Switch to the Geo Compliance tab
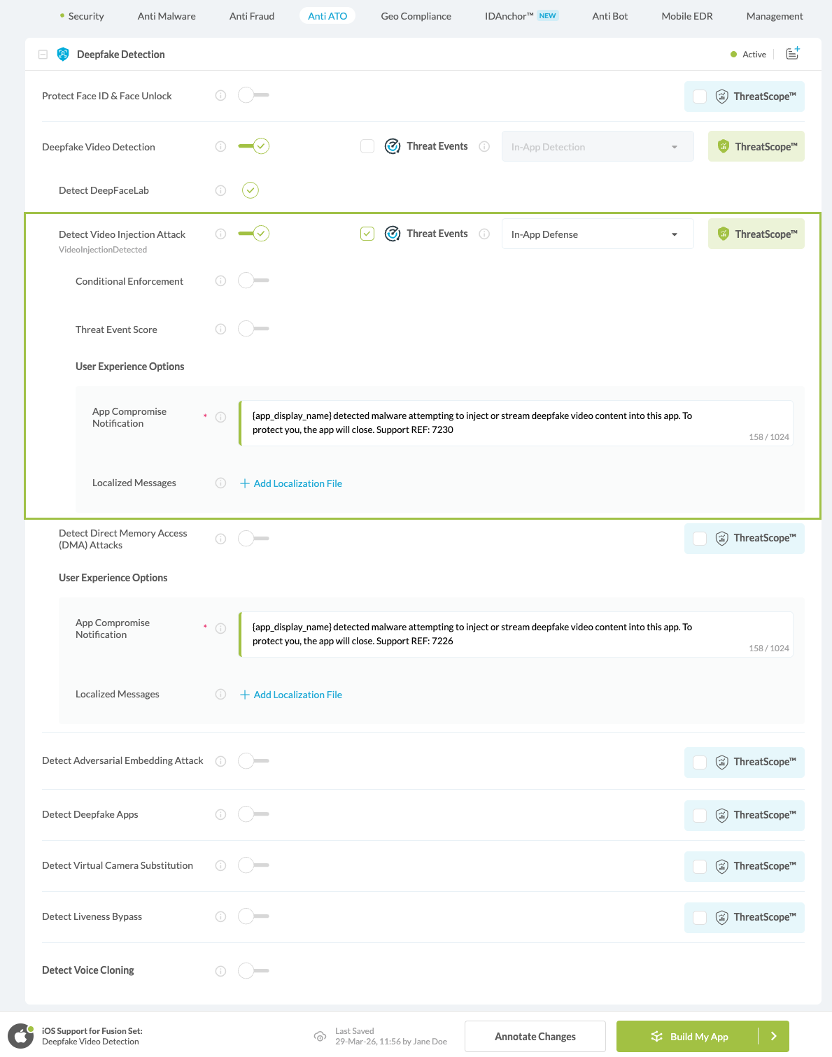Screen dimensions: 832x1057 pos(416,15)
